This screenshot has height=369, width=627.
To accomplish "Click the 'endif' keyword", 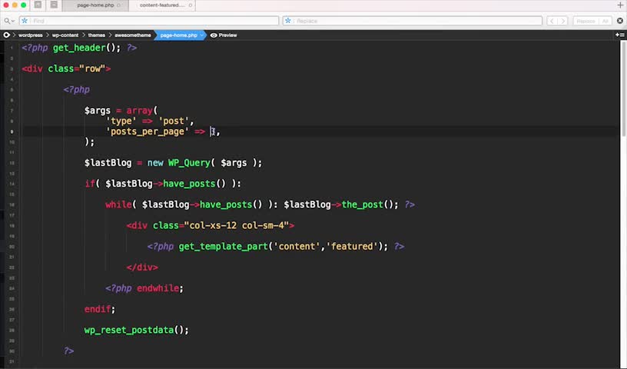I will click(x=97, y=309).
